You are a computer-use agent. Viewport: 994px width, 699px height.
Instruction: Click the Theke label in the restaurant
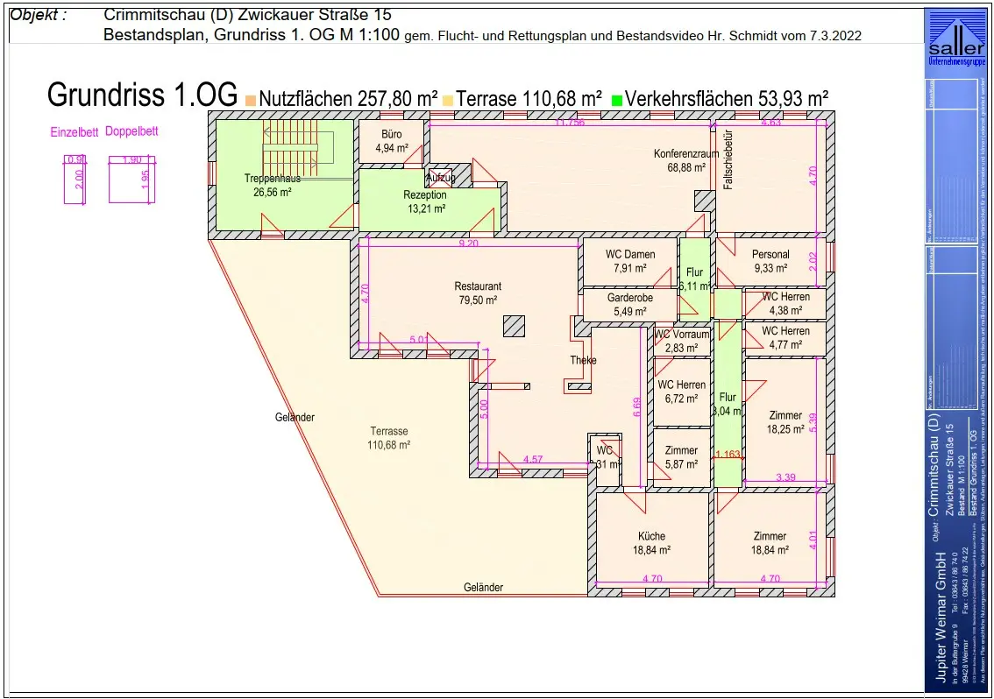[583, 360]
